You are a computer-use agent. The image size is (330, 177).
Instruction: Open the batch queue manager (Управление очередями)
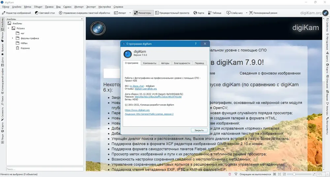(84, 13)
